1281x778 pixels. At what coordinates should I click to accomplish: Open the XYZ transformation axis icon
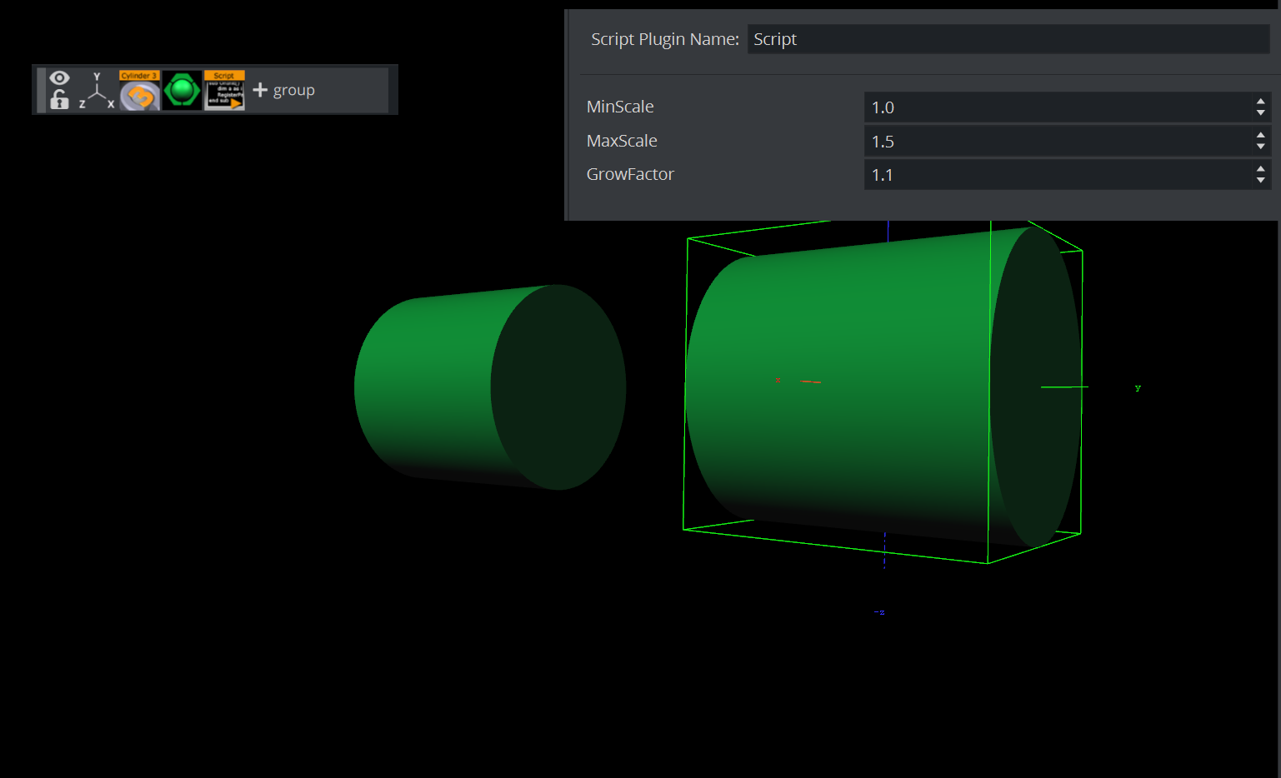pos(97,91)
